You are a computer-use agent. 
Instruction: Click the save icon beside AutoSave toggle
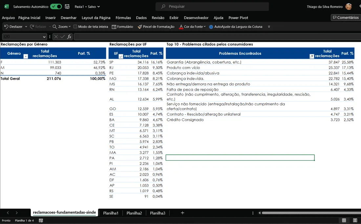(67, 7)
